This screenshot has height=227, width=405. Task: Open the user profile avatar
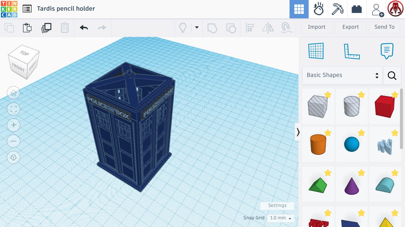(396, 9)
